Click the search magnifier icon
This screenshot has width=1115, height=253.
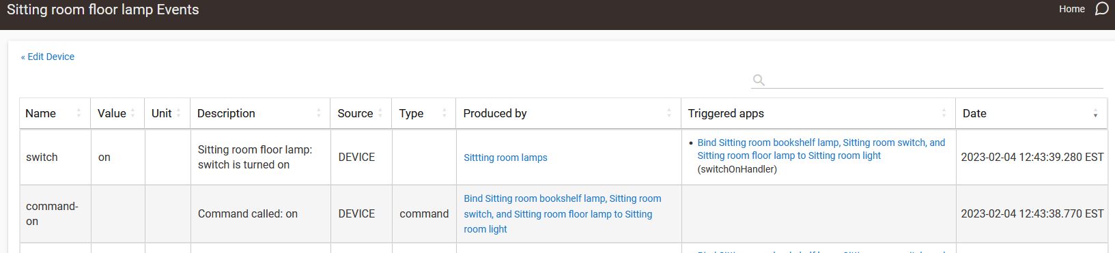pos(758,80)
